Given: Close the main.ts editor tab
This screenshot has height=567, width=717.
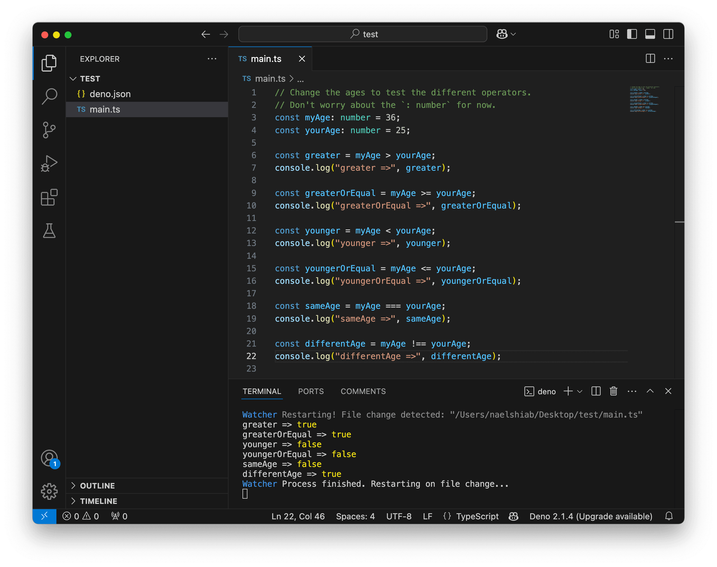Looking at the screenshot, I should 302,59.
